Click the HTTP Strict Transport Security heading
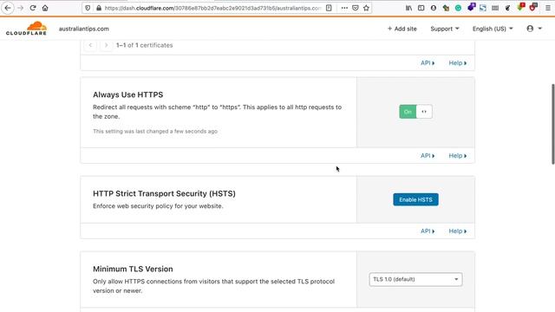 (x=164, y=193)
